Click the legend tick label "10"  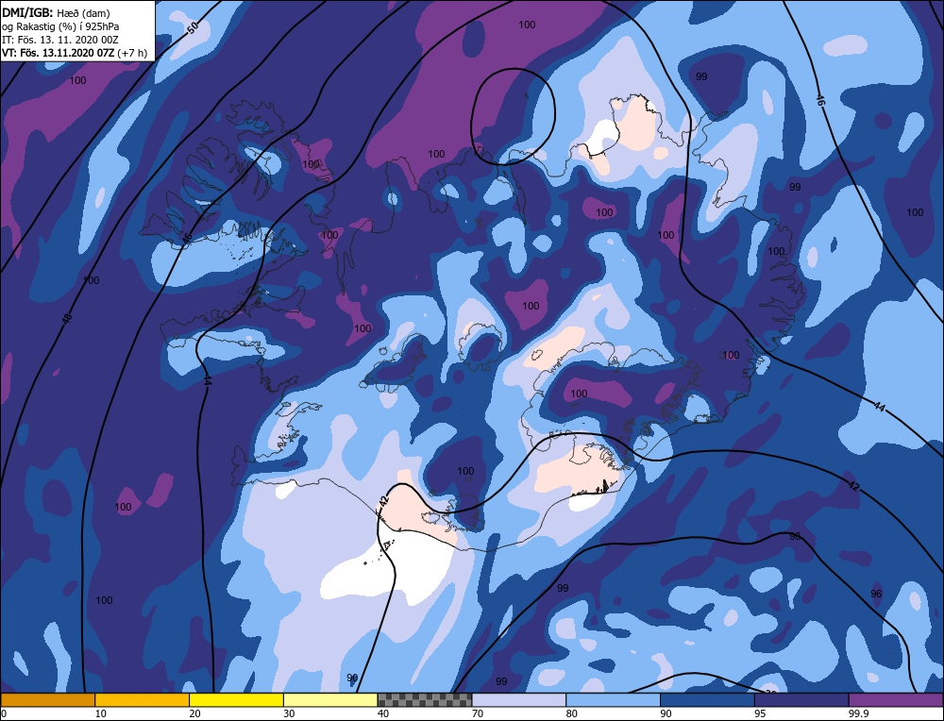(x=100, y=713)
